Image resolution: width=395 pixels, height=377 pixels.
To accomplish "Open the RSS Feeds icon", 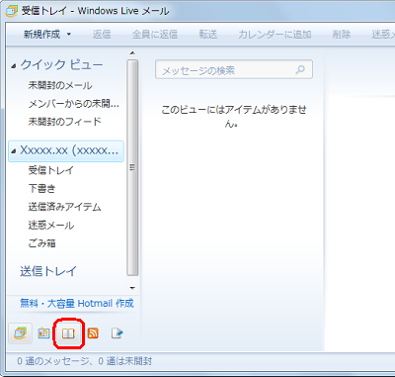I will tap(93, 333).
